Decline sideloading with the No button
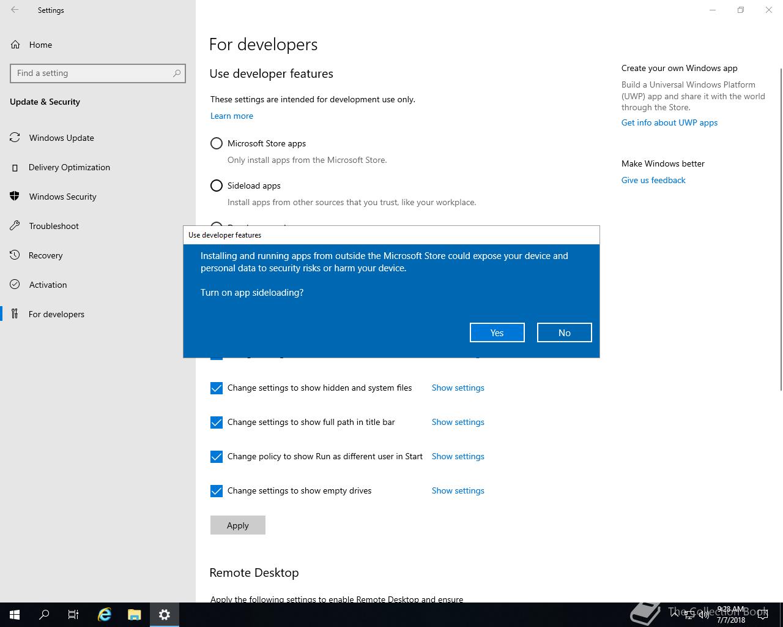This screenshot has width=783, height=627. click(564, 332)
